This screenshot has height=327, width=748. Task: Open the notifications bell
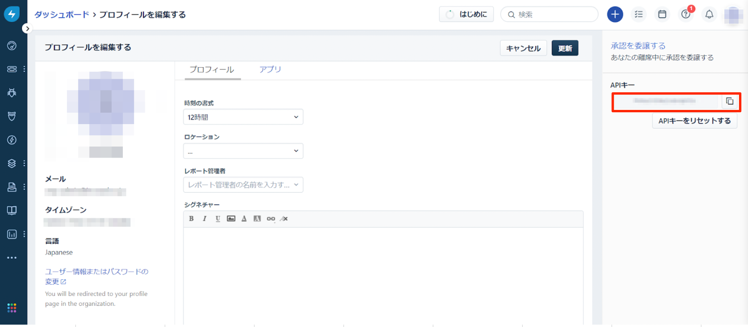(709, 15)
